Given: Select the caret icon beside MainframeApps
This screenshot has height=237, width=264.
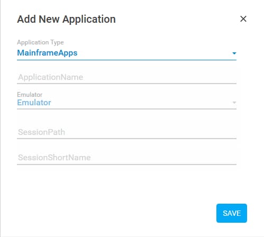Looking at the screenshot, I should [x=234, y=53].
